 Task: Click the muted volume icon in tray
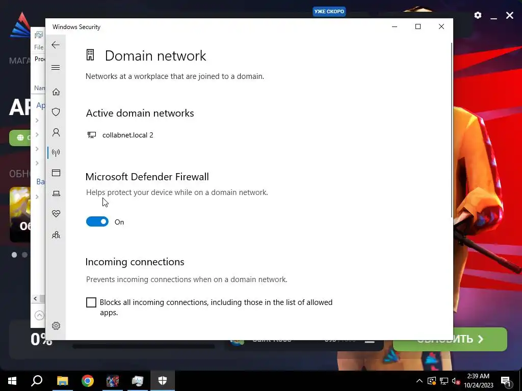[456, 381]
